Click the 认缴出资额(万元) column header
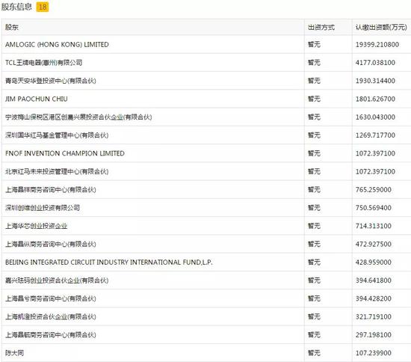 (381, 27)
